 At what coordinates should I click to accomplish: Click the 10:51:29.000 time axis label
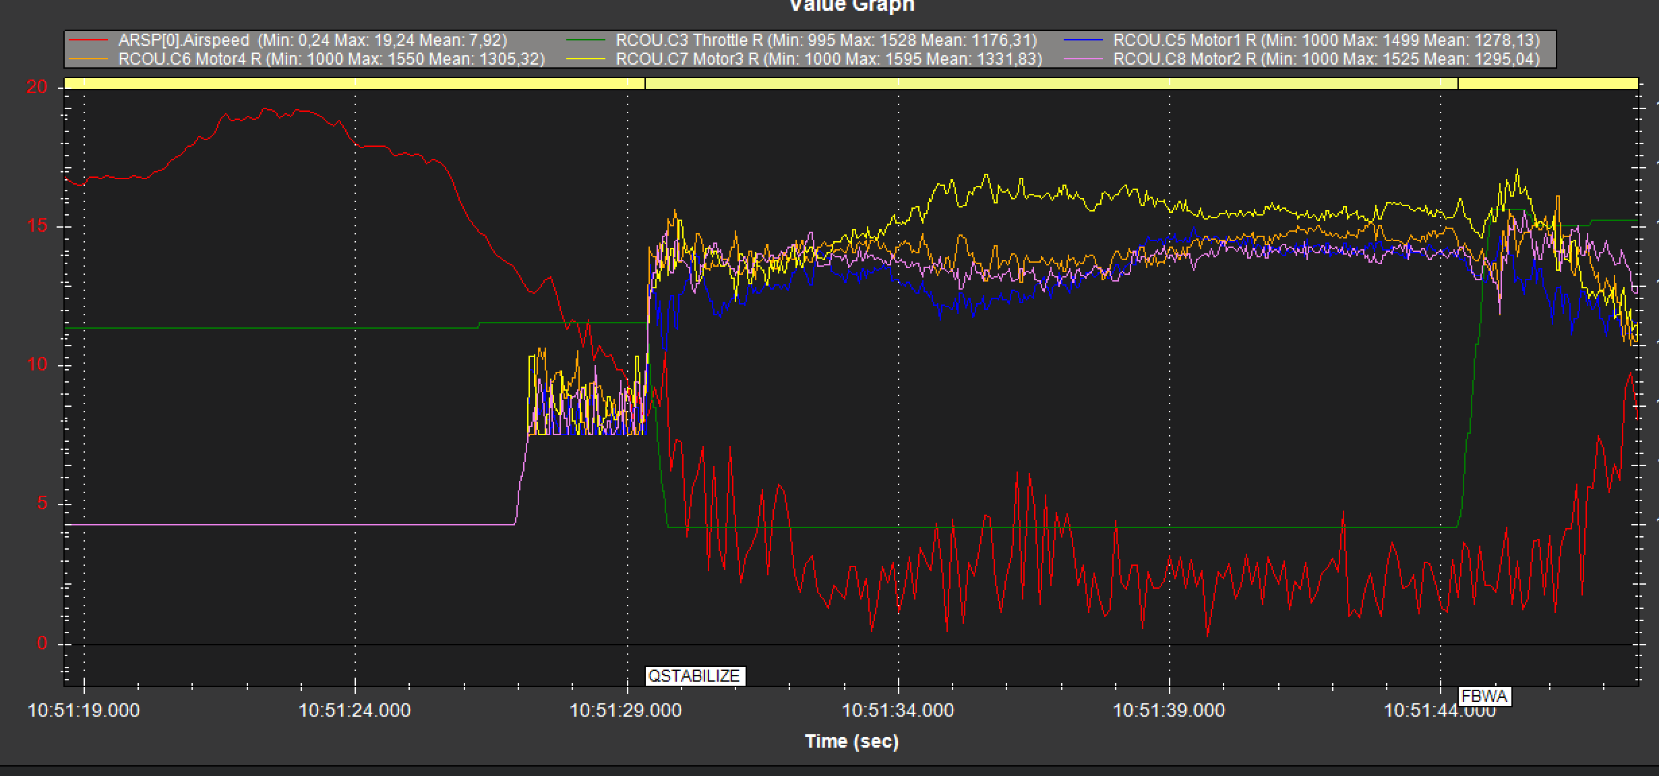click(626, 710)
